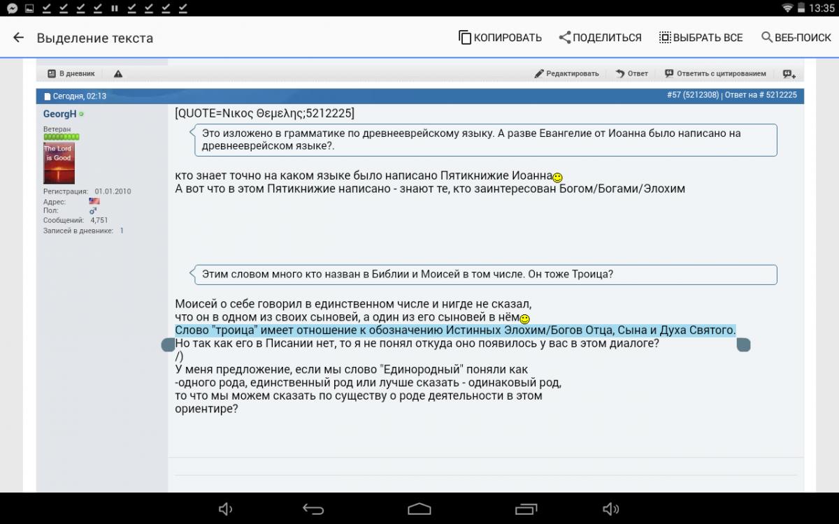Tap the back arrow in the selection toolbar

(x=19, y=38)
